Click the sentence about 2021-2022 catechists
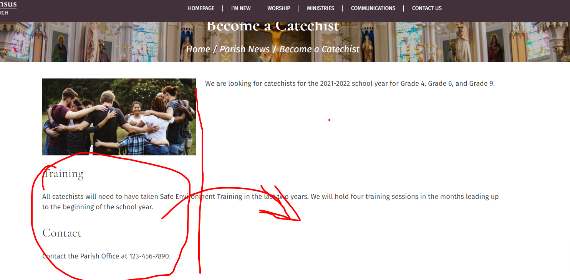Image resolution: width=570 pixels, height=280 pixels. pyautogui.click(x=350, y=83)
